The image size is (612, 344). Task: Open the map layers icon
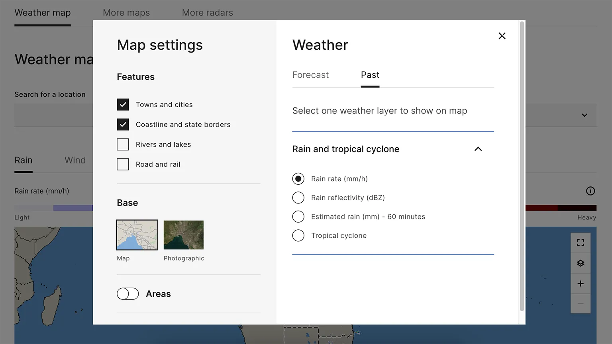(x=581, y=263)
